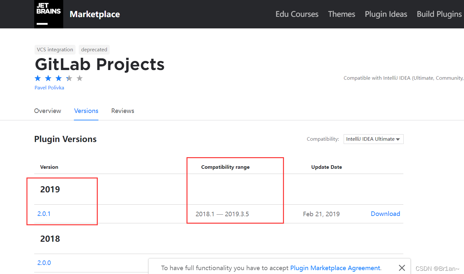464x274 pixels.
Task: Open the IntelliJ IDEA Ultimate compatibility dropdown
Action: (373, 139)
